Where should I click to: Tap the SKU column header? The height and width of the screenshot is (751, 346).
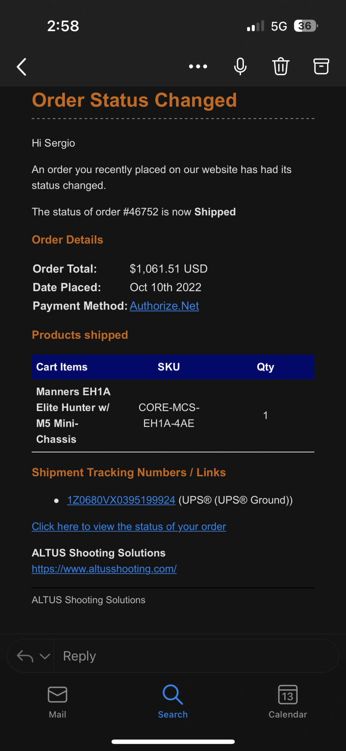[x=169, y=367]
